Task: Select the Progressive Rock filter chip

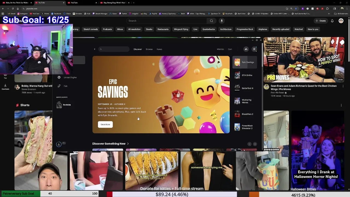Action: point(245,29)
